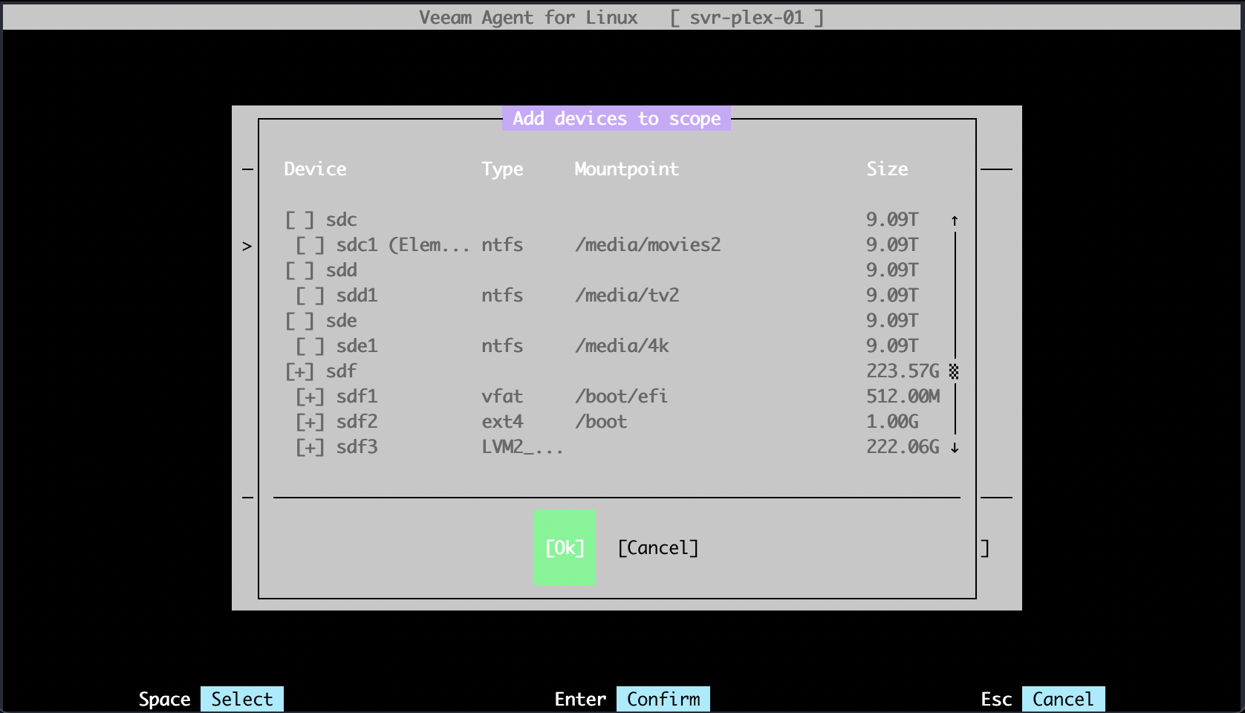Click the 222.06G size value
This screenshot has height=713, width=1245.
903,447
